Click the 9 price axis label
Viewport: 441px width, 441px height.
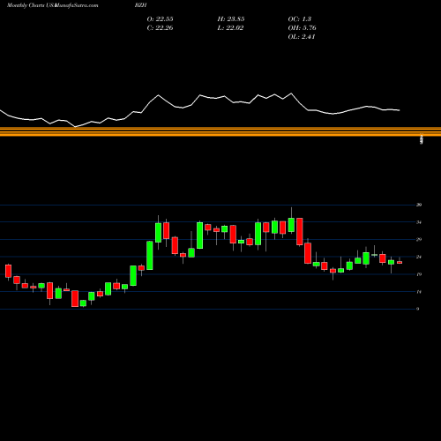point(418,309)
